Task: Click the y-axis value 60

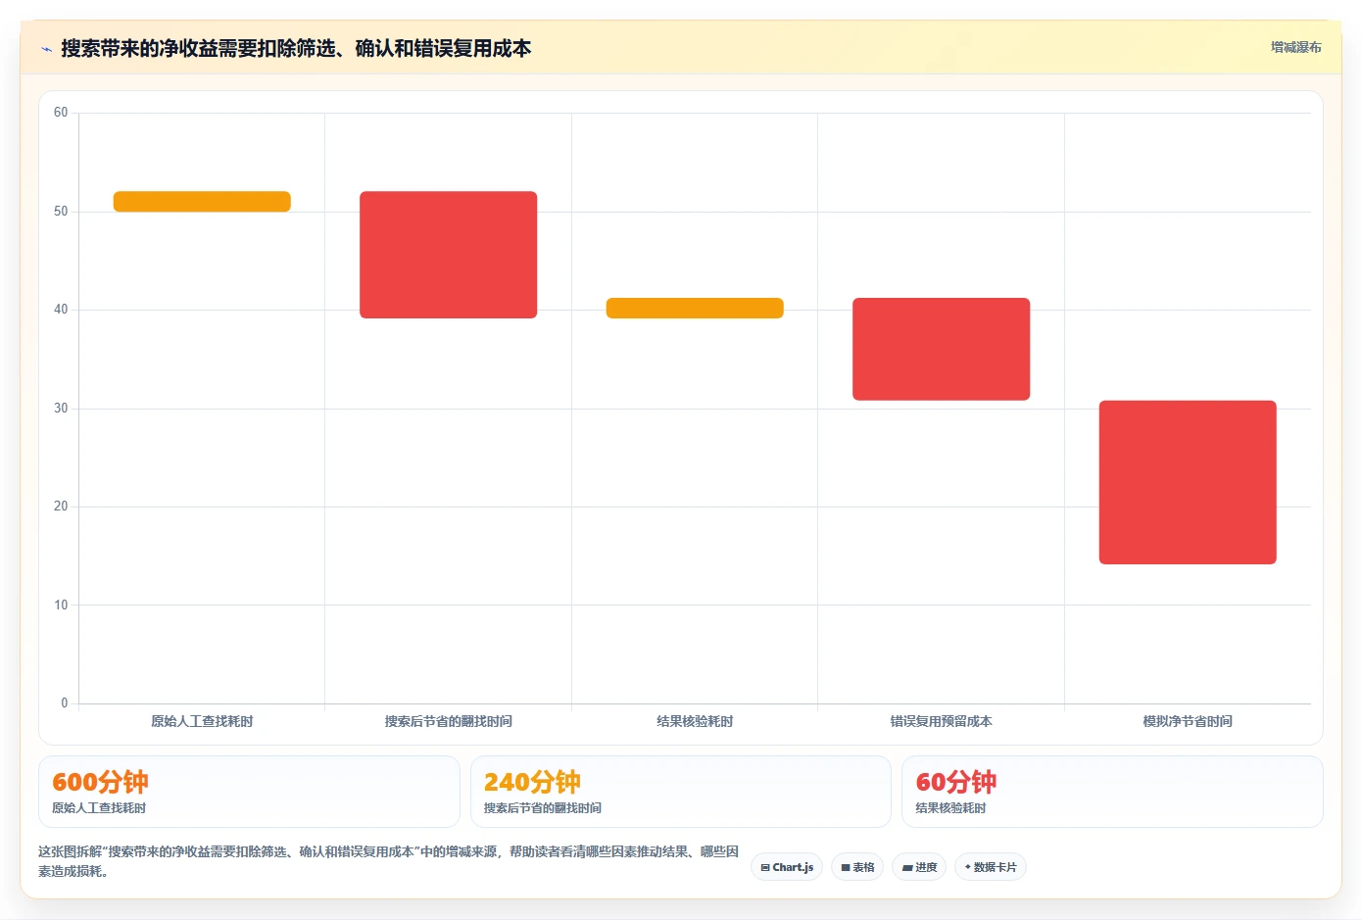Action: (x=61, y=113)
